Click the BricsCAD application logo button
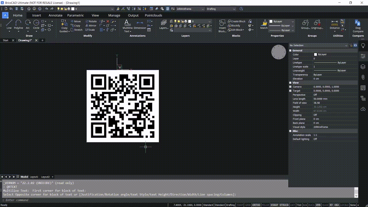Viewport: 368px width, 207px height. [5, 15]
